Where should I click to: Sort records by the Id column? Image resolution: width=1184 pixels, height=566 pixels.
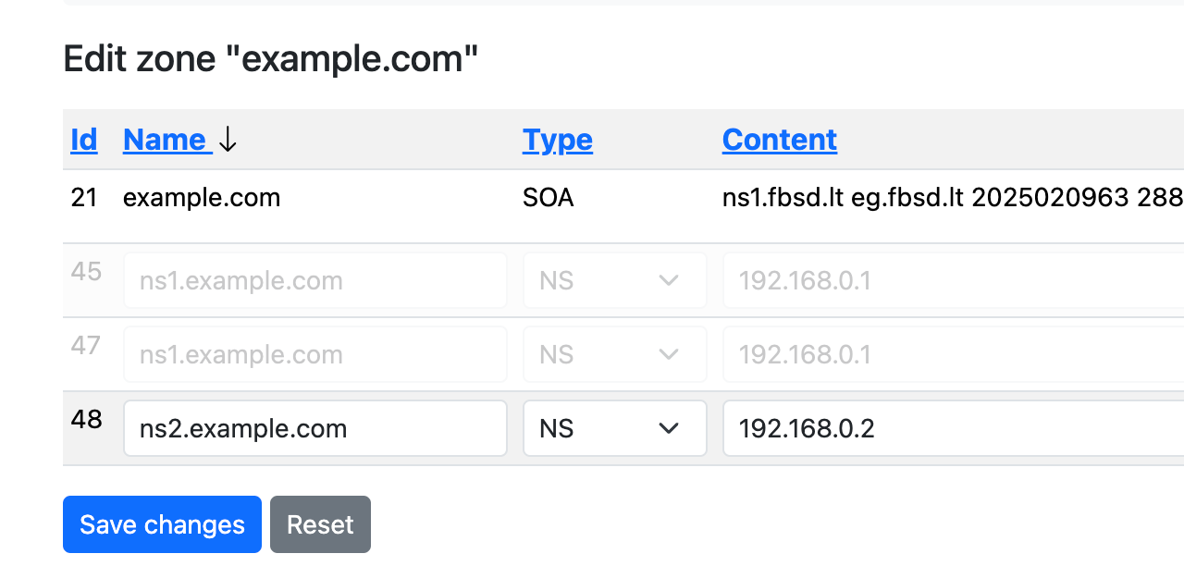pos(83,139)
